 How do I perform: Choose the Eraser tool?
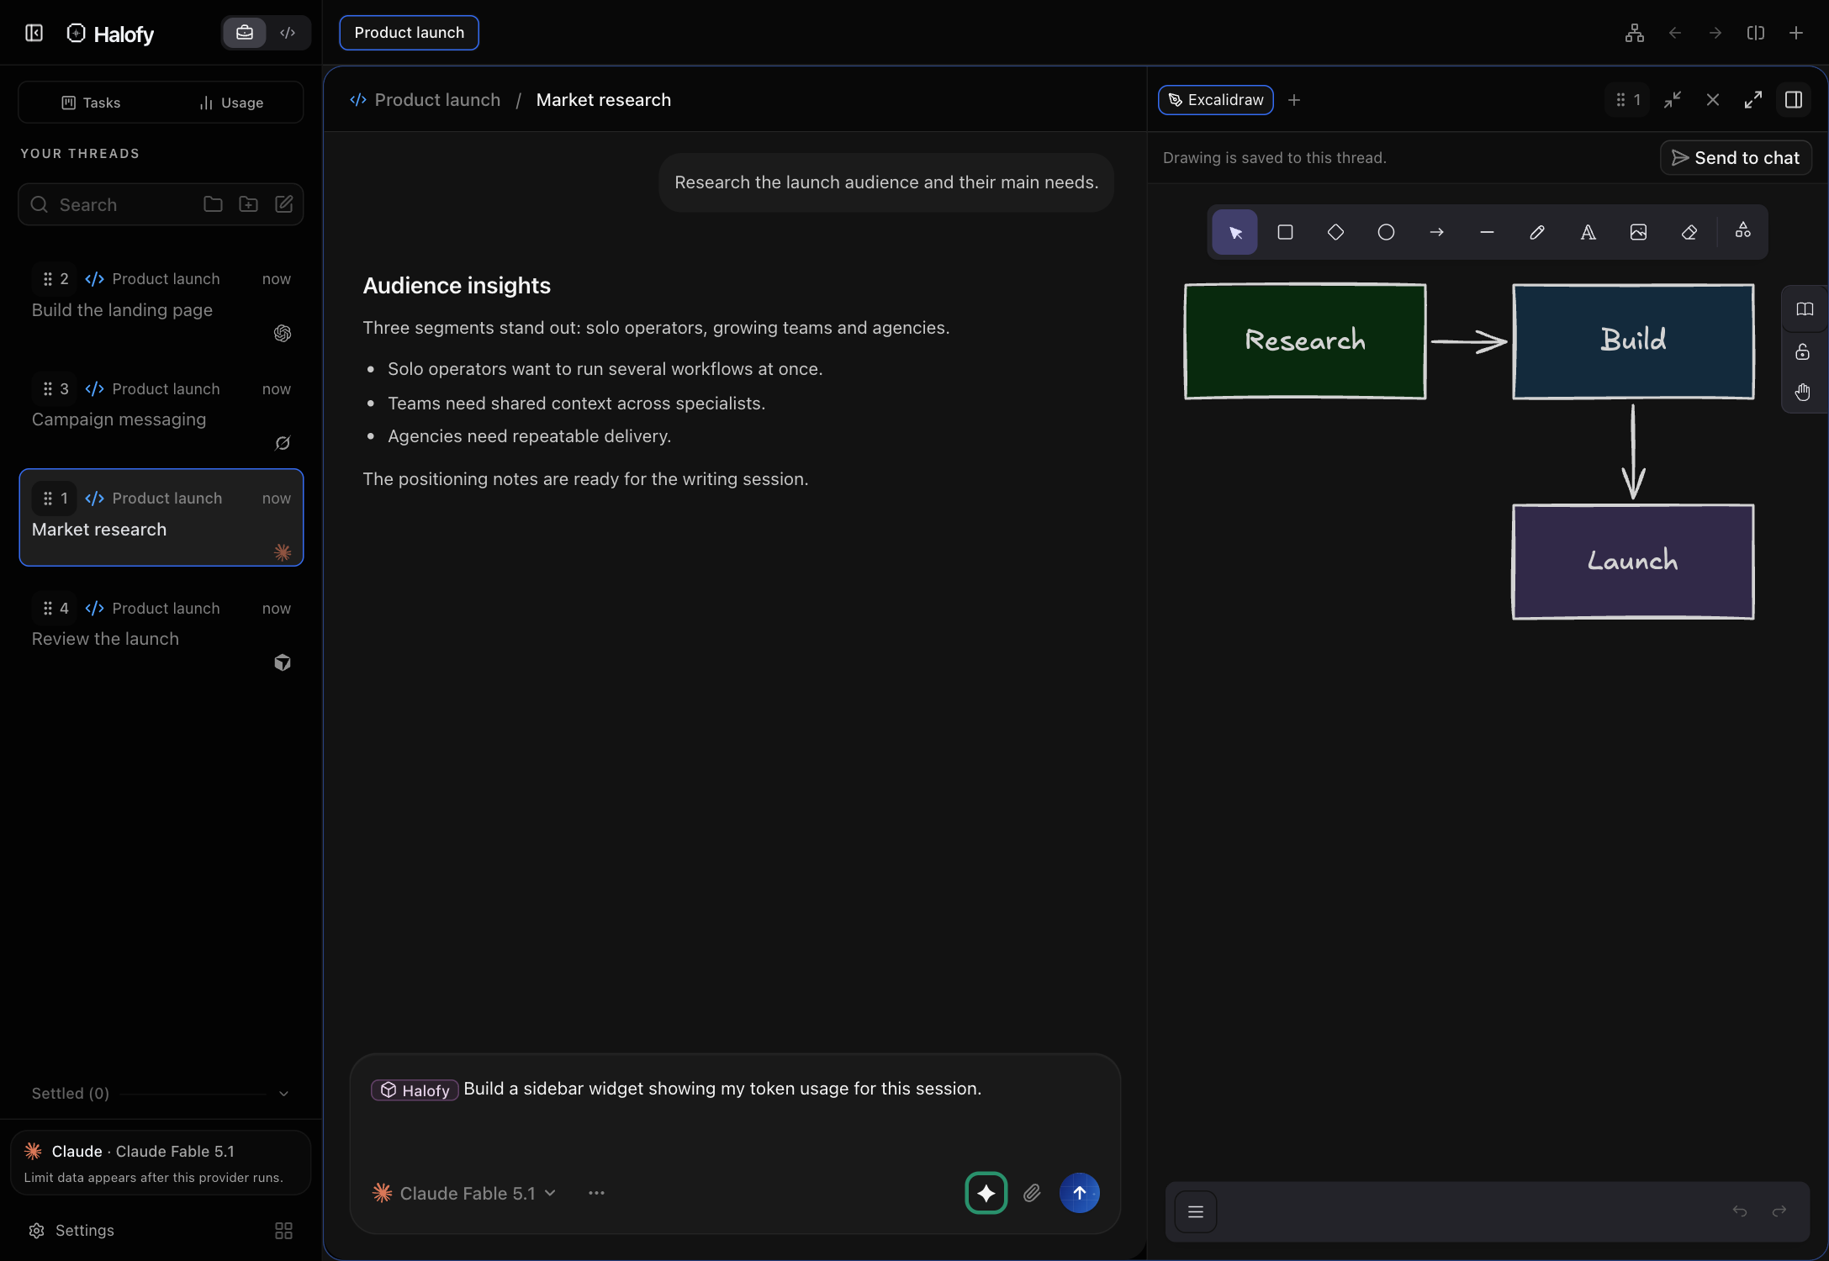click(x=1689, y=232)
